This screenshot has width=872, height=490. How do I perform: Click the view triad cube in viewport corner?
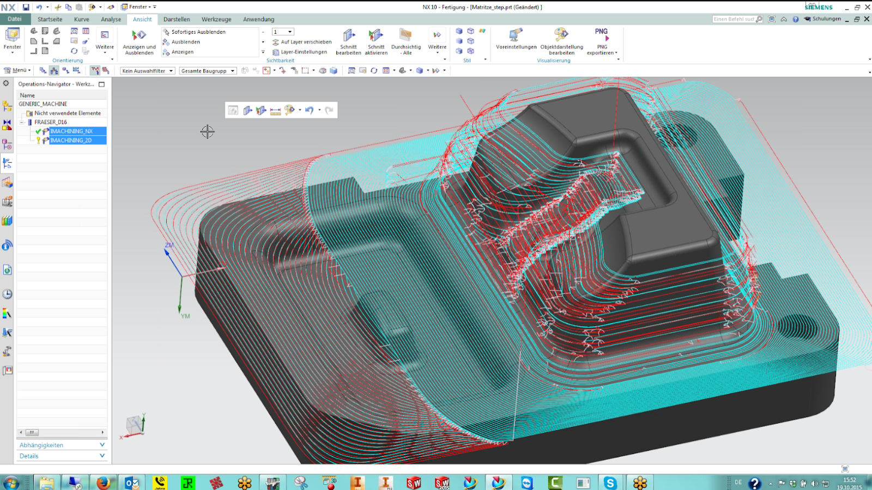tap(134, 424)
